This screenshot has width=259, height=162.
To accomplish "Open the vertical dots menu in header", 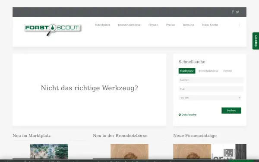I will pyautogui.click(x=239, y=25).
